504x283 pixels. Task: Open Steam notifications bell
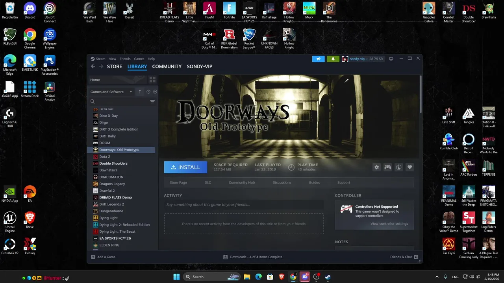coord(333,59)
